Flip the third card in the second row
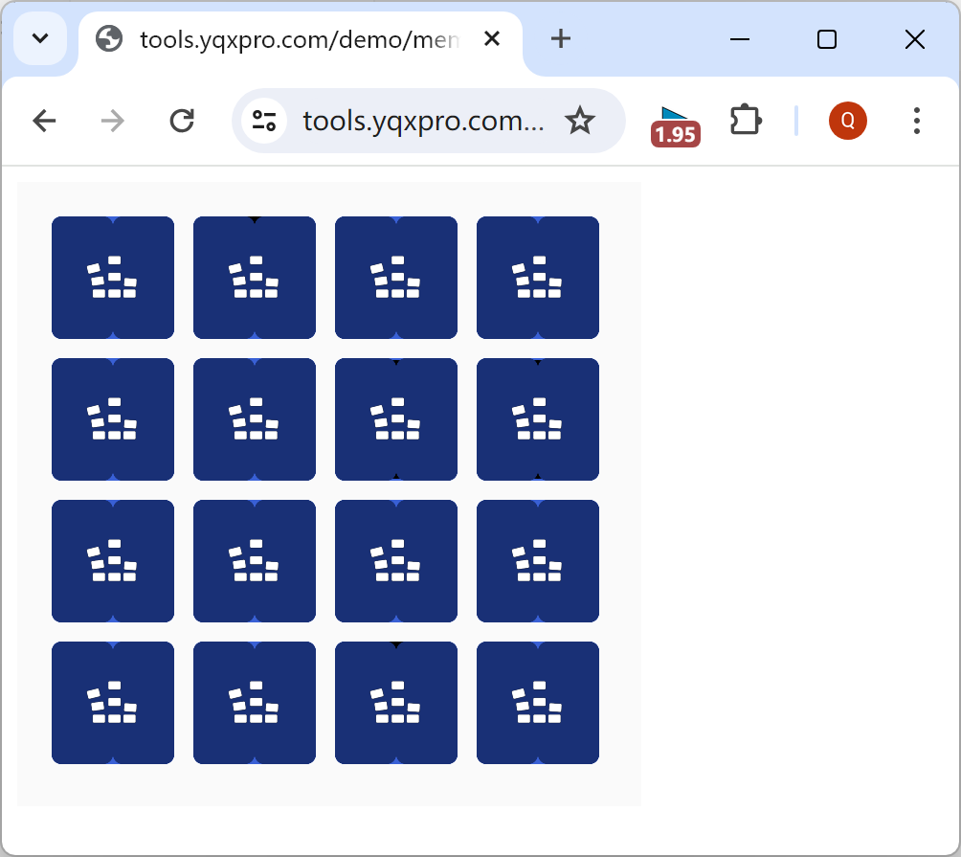 pos(396,419)
